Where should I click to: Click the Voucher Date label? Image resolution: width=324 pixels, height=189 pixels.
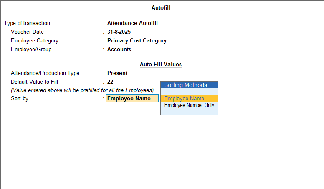point(27,32)
